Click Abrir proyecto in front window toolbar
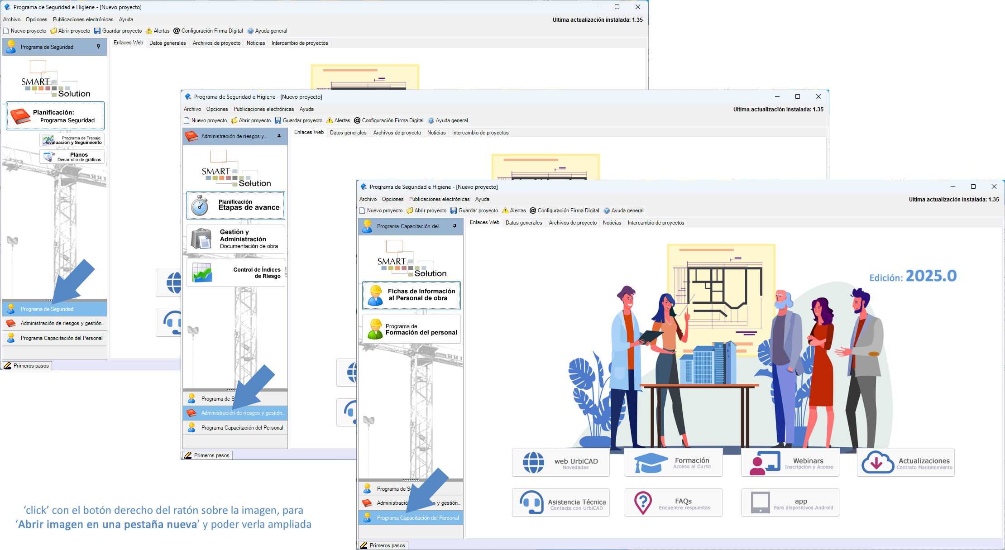 (426, 210)
